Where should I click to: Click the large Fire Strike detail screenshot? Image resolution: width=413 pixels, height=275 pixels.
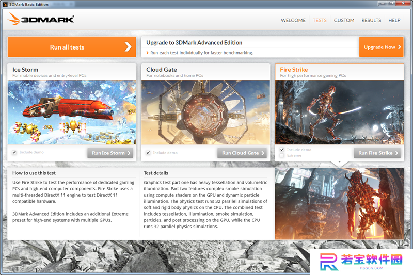point(339,203)
